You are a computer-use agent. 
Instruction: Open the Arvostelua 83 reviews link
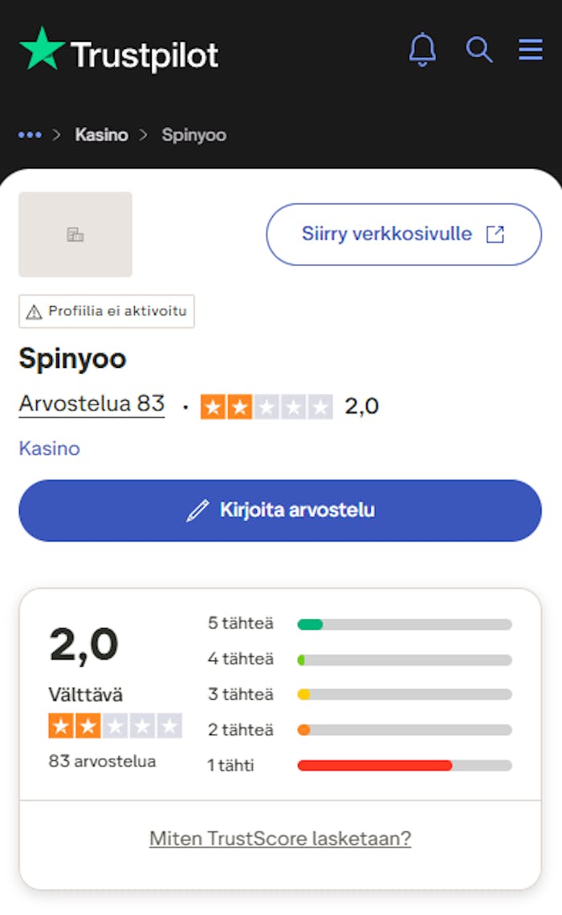tap(91, 404)
